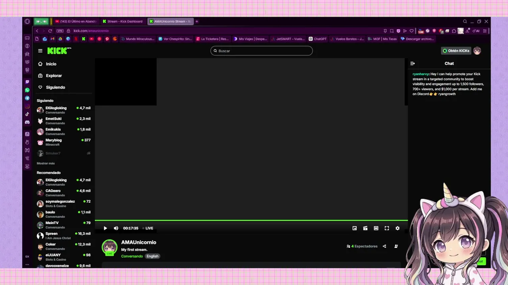
Task: Go back to previous page
Action: coord(37,31)
